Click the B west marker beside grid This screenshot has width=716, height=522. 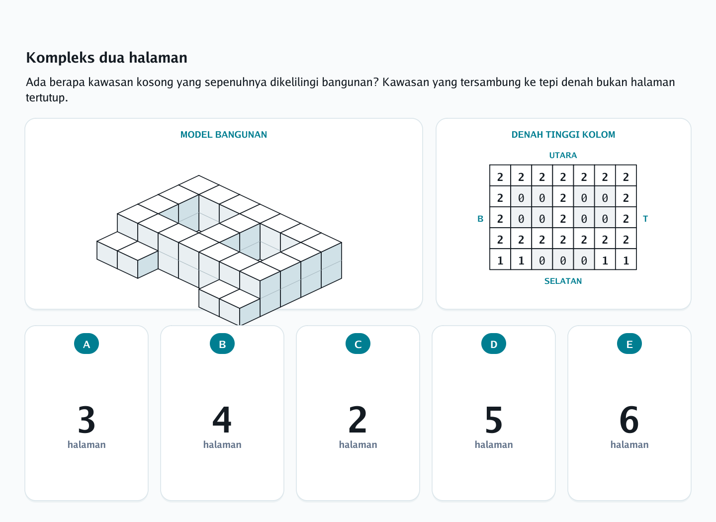coord(480,219)
